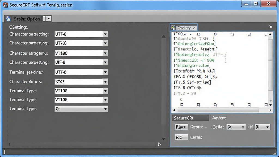Expand the Character atrogartu VT100 dropdown

[105, 53]
